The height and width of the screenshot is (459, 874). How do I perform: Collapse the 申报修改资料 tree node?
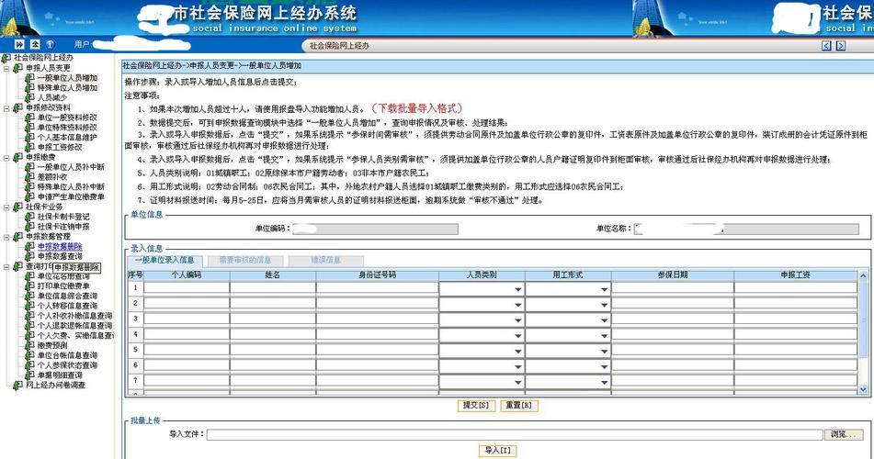[6, 107]
